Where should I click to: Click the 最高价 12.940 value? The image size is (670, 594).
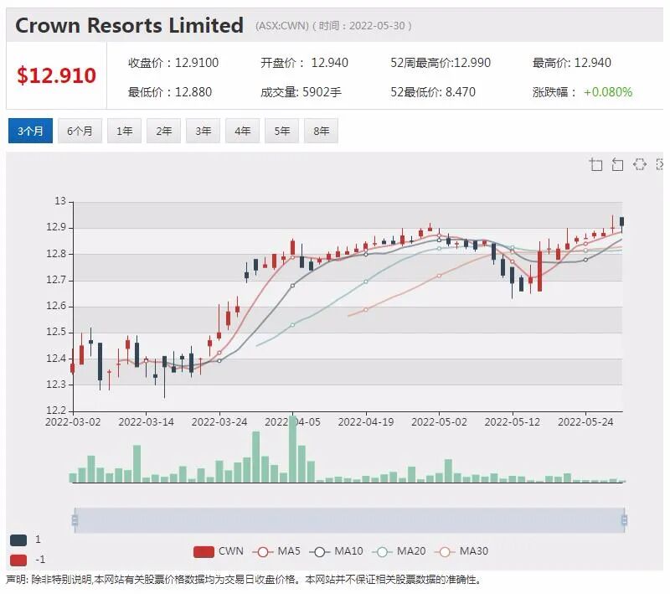(572, 63)
